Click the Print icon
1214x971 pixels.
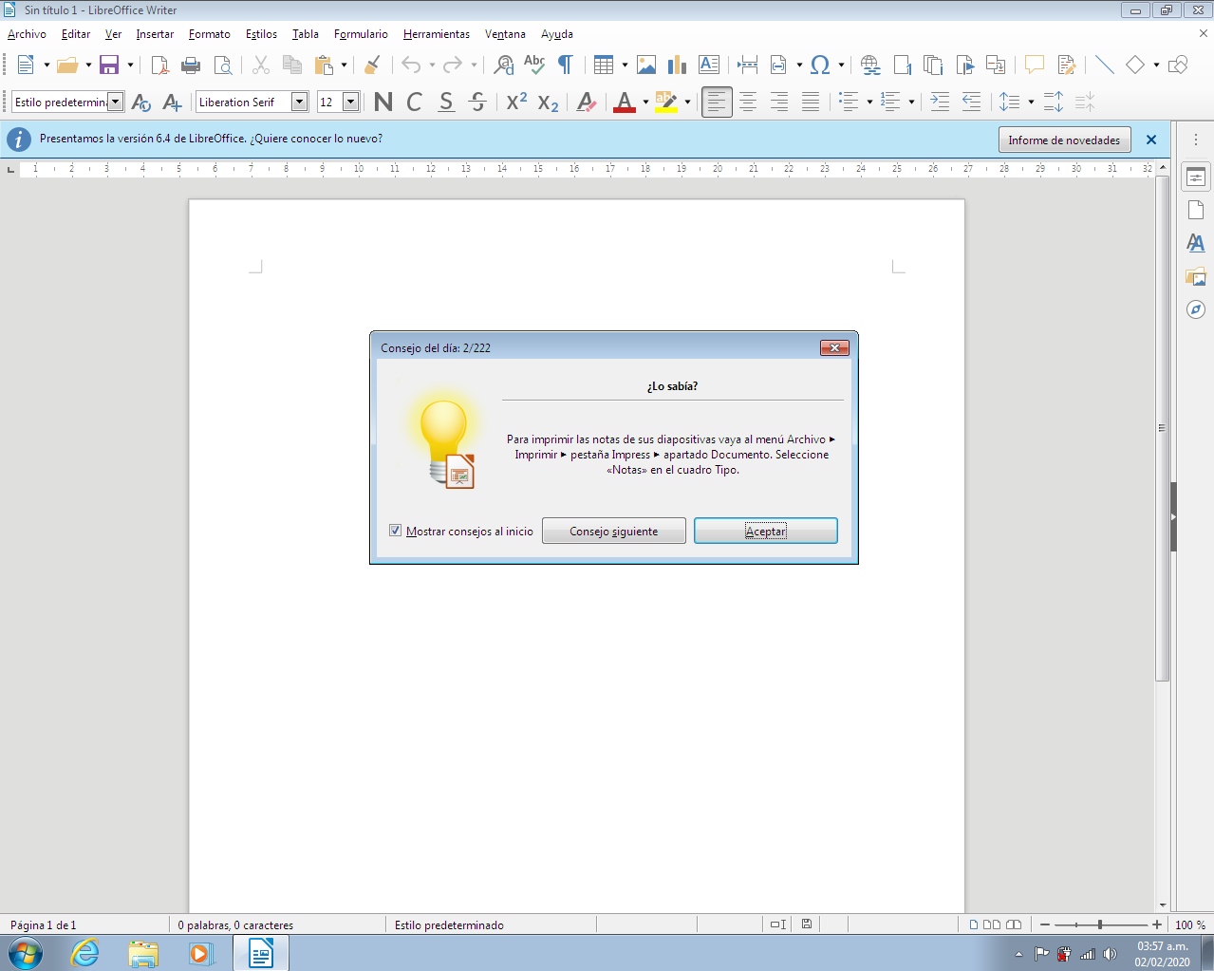191,65
